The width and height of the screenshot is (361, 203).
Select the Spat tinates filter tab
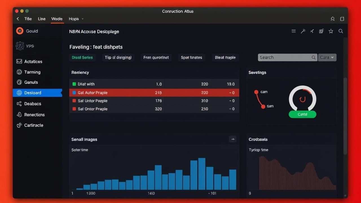191,58
